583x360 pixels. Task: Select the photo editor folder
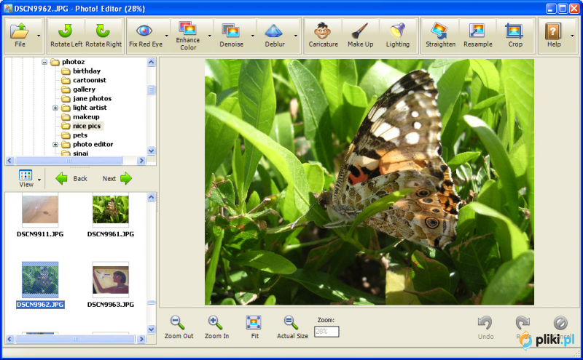93,145
